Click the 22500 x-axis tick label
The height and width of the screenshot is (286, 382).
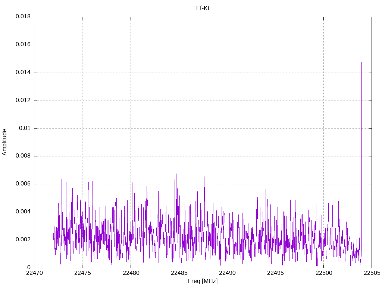(323, 273)
